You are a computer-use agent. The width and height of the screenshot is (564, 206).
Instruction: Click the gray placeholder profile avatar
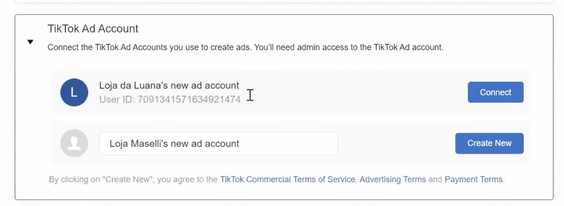[x=74, y=143]
